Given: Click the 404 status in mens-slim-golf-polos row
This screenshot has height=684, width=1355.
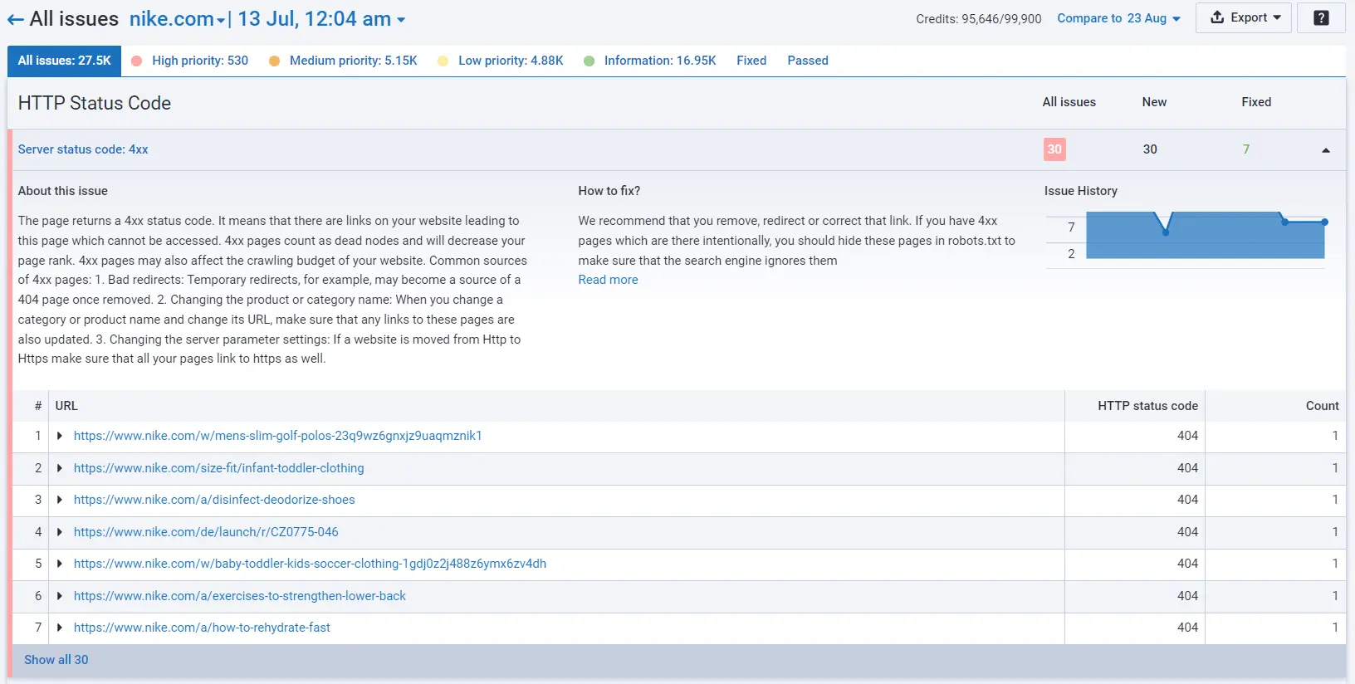Looking at the screenshot, I should click(x=1187, y=436).
